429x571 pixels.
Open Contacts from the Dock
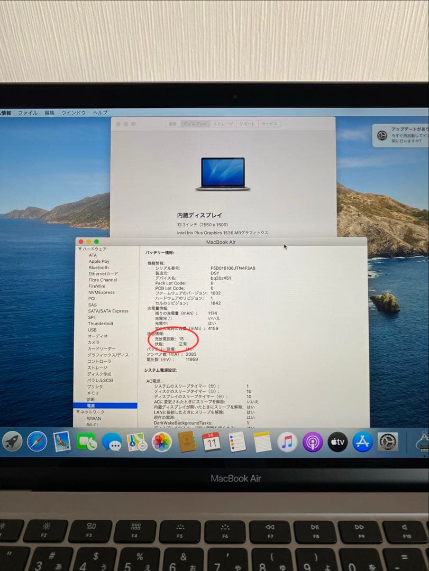point(187,441)
